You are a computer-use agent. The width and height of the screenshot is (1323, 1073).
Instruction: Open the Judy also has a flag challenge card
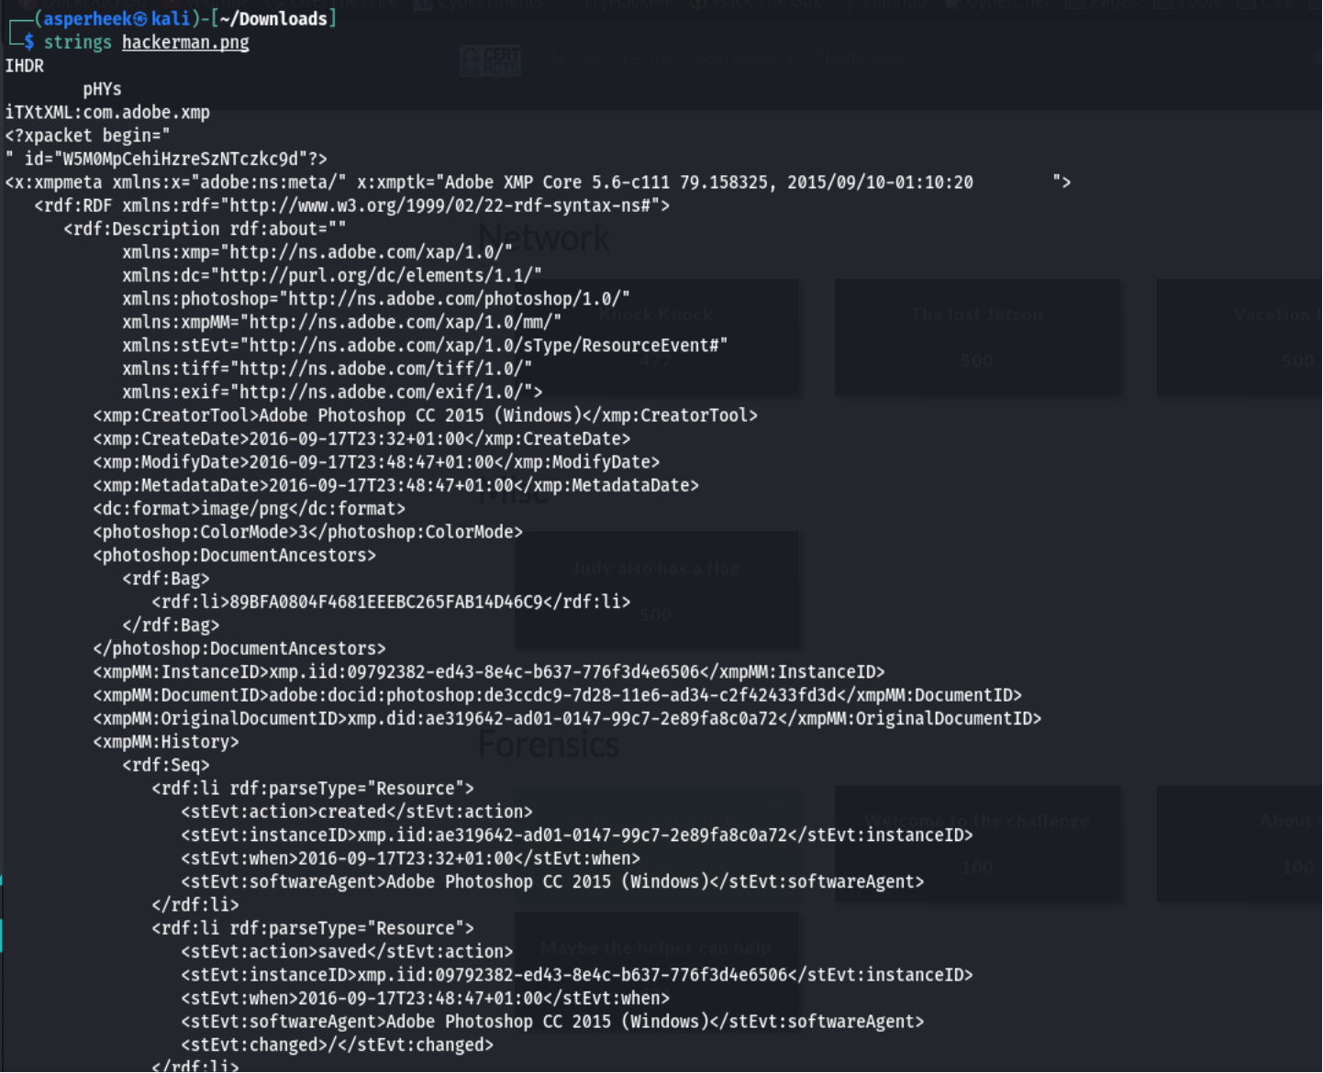tap(656, 591)
